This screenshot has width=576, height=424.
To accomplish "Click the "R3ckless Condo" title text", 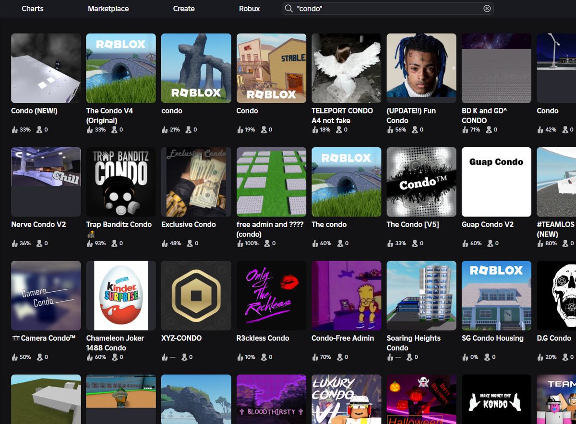I will [x=263, y=338].
